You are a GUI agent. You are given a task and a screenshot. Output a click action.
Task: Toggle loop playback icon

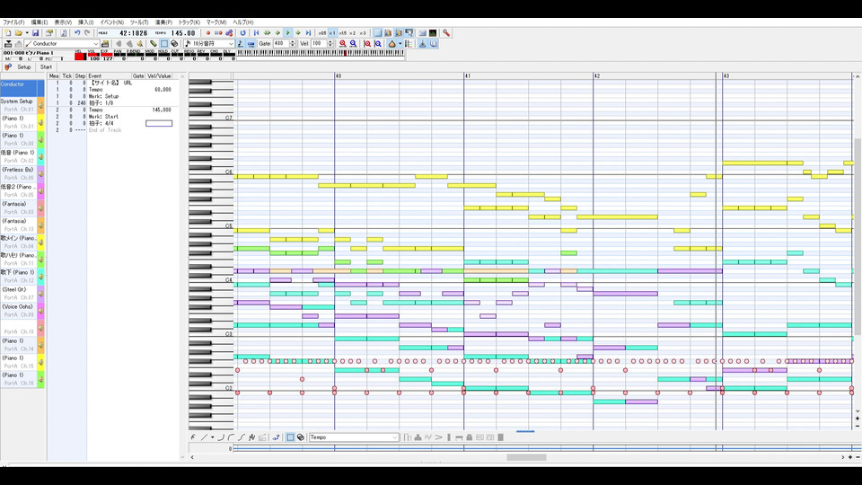tap(243, 33)
